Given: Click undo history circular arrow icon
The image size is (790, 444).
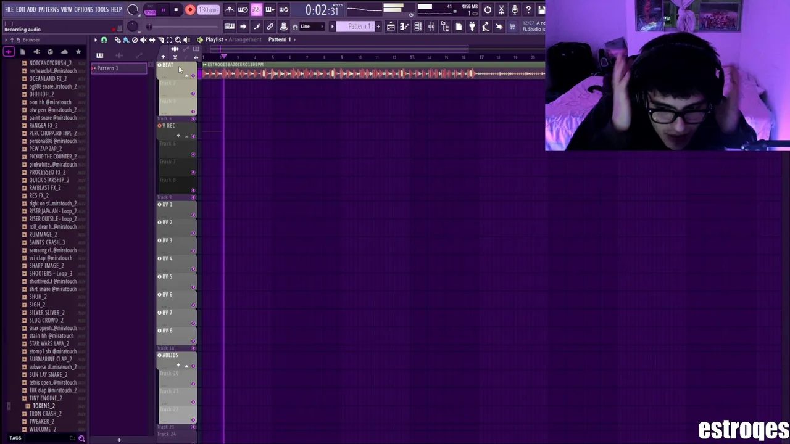Looking at the screenshot, I should 488,10.
